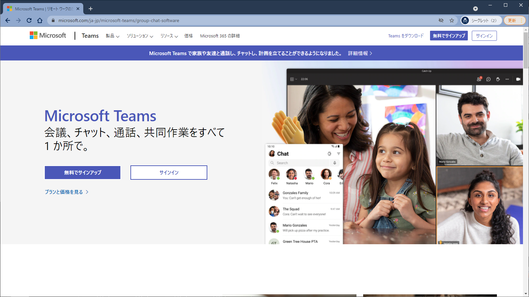Bookmark this page with star icon
This screenshot has height=297, width=529.
[x=452, y=20]
